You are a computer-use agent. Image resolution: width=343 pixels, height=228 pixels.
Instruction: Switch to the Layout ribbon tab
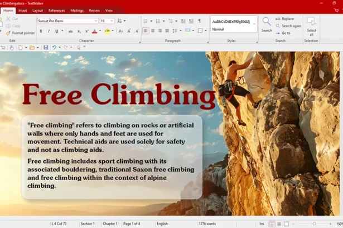point(37,11)
